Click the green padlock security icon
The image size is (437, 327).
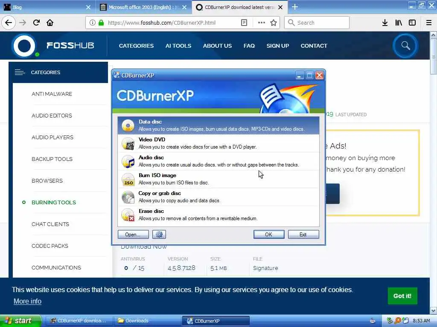pos(101,23)
